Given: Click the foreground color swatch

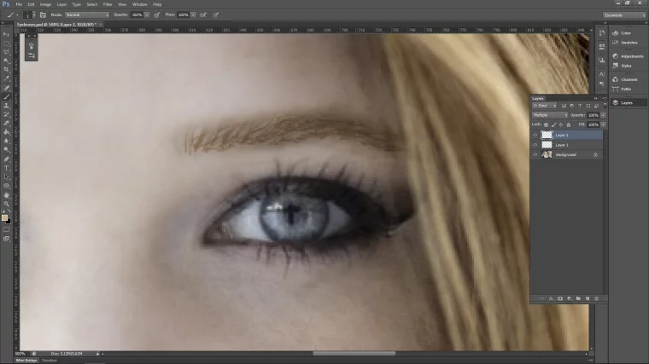Looking at the screenshot, I should point(4,217).
